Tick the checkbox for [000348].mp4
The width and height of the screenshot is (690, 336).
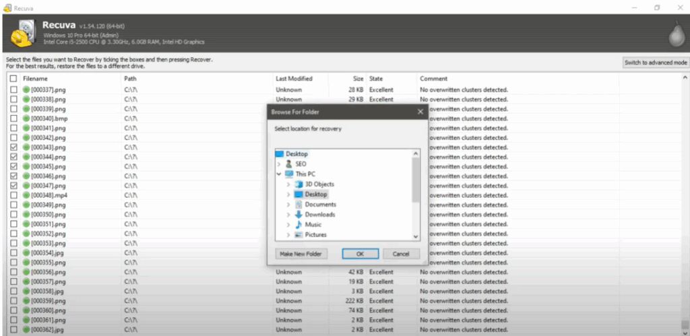pyautogui.click(x=13, y=195)
